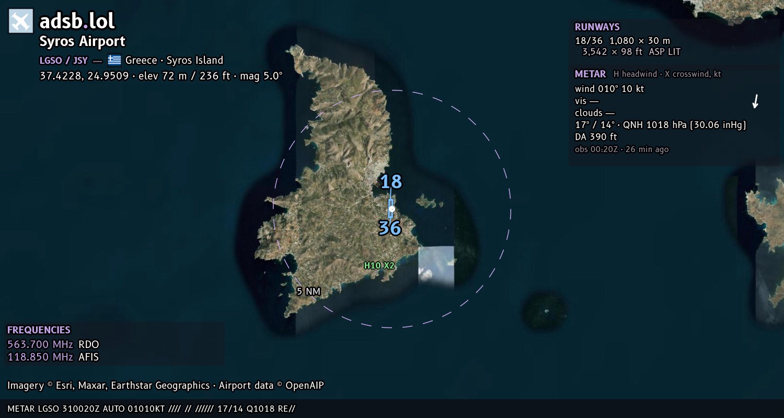Click the runway 36 map label
The height and width of the screenshot is (418, 784).
point(390,228)
